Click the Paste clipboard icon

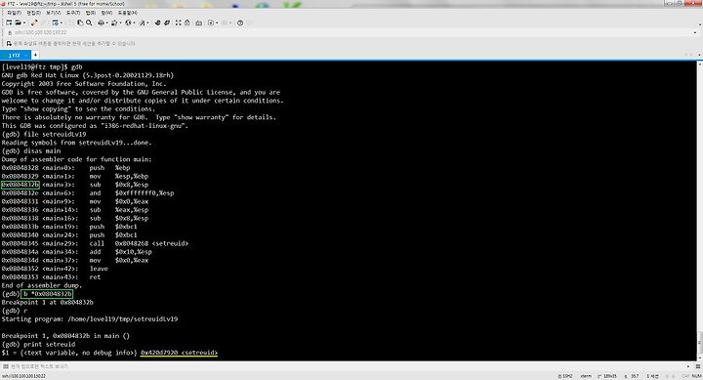tap(80, 22)
